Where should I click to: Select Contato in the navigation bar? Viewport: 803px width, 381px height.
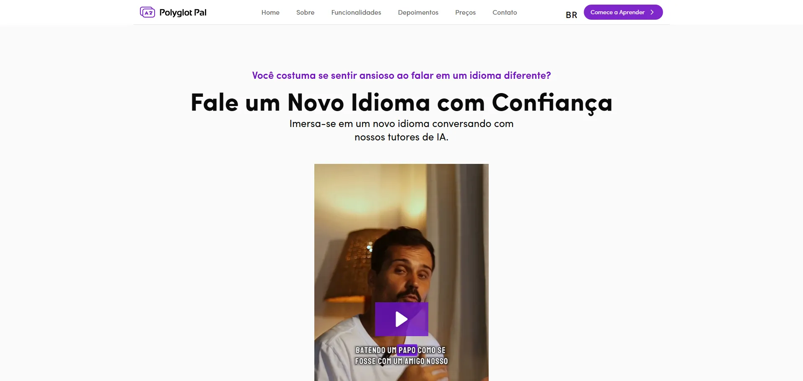[505, 13]
